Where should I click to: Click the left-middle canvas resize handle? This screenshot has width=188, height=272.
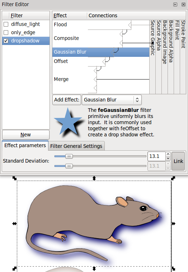14,224
